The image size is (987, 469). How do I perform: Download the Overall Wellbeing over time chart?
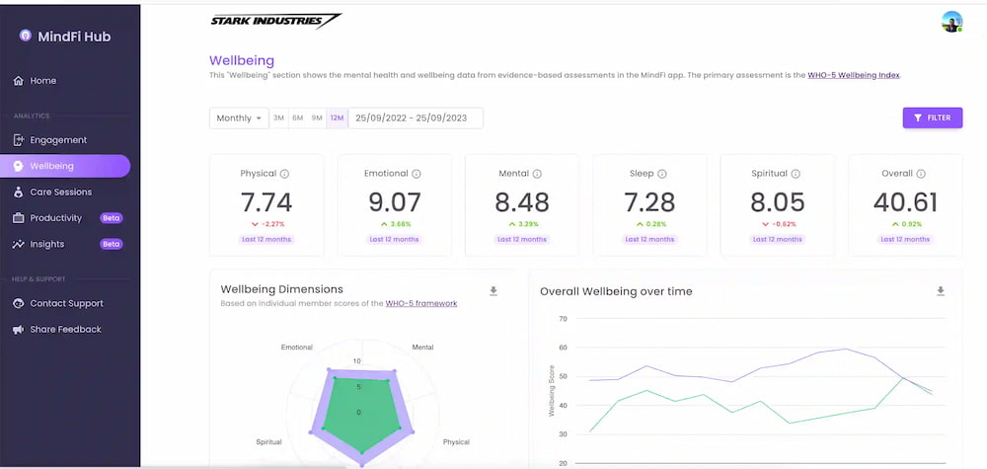[941, 291]
